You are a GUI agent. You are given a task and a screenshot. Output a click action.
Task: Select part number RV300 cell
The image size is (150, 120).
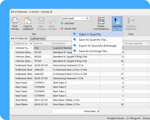tap(43, 61)
